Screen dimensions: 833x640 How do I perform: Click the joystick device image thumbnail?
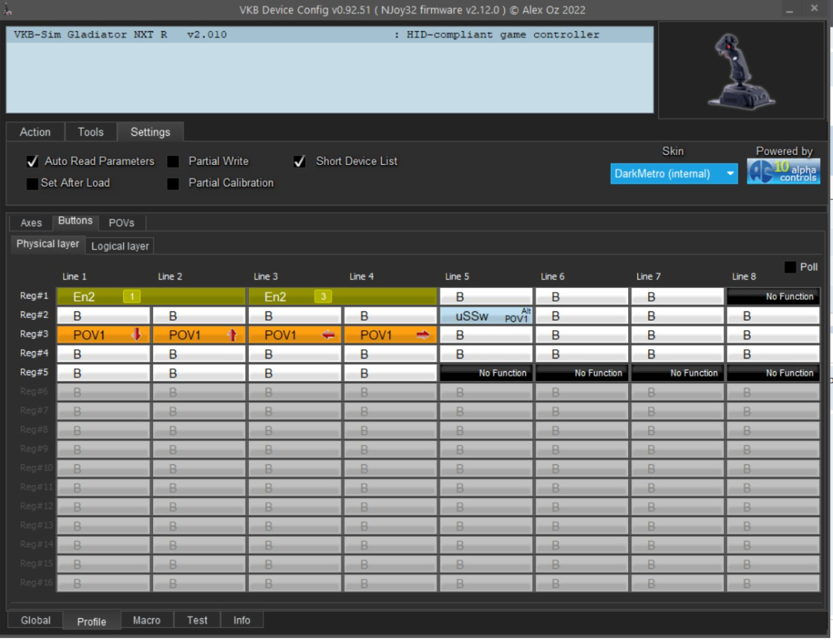pyautogui.click(x=741, y=70)
